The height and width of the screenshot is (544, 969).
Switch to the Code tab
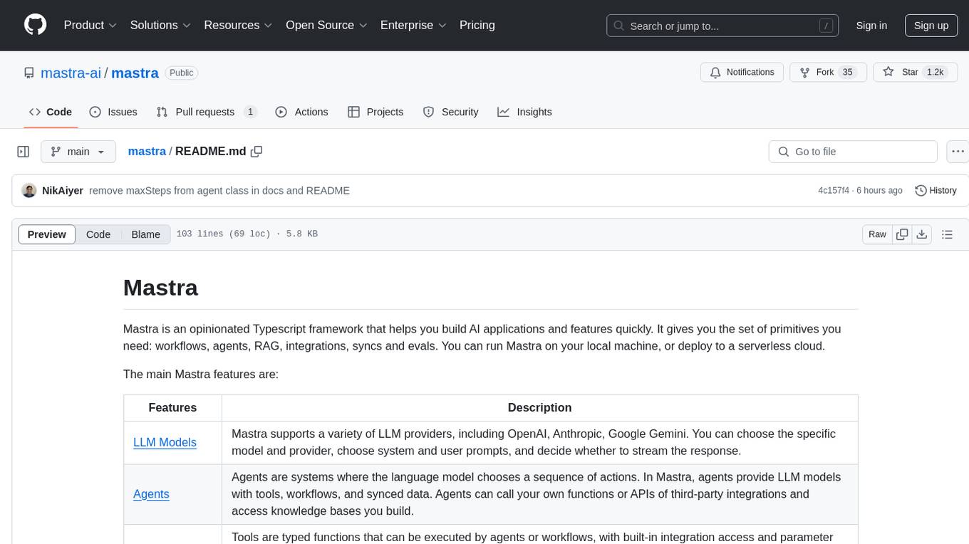(x=51, y=112)
